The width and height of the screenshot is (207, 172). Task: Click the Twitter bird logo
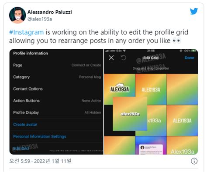click(x=194, y=11)
